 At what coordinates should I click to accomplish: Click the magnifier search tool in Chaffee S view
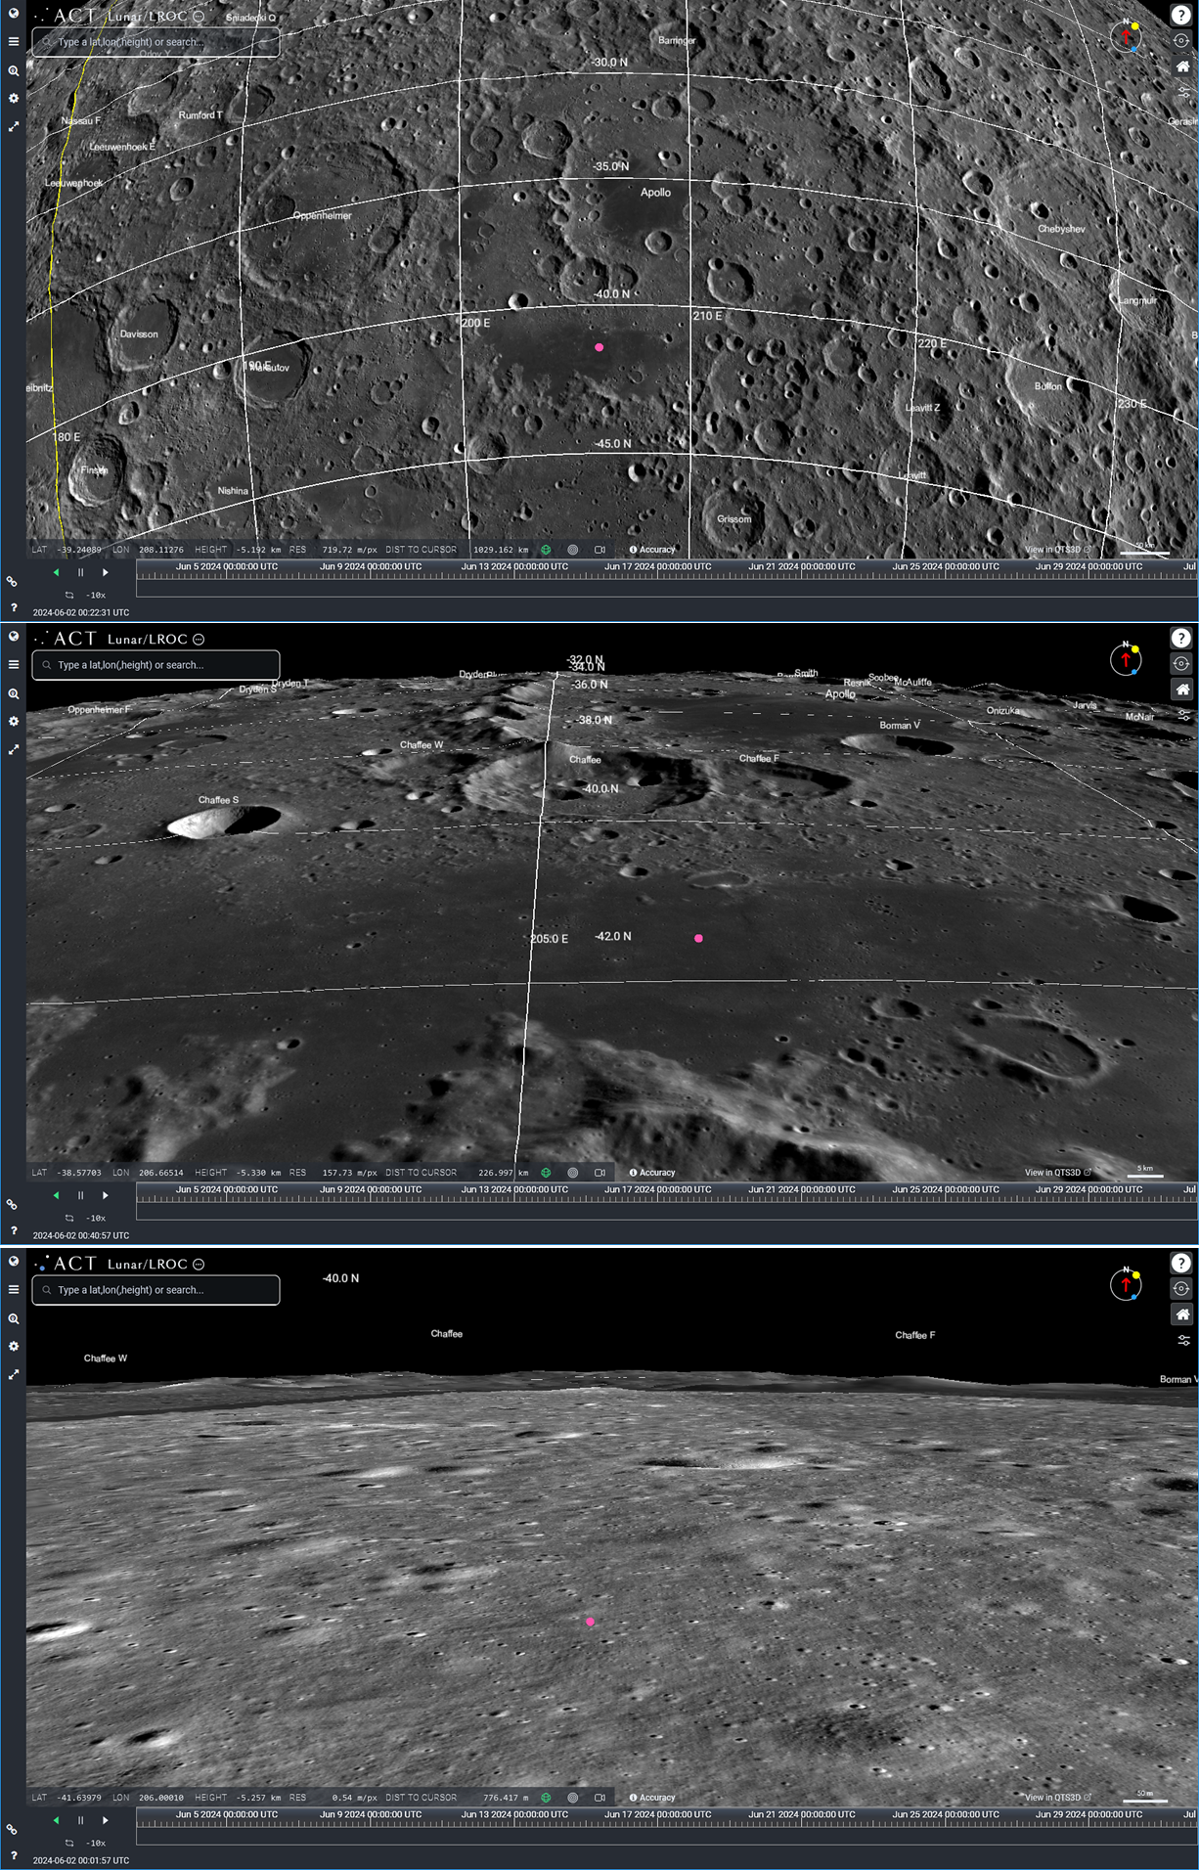coord(14,693)
